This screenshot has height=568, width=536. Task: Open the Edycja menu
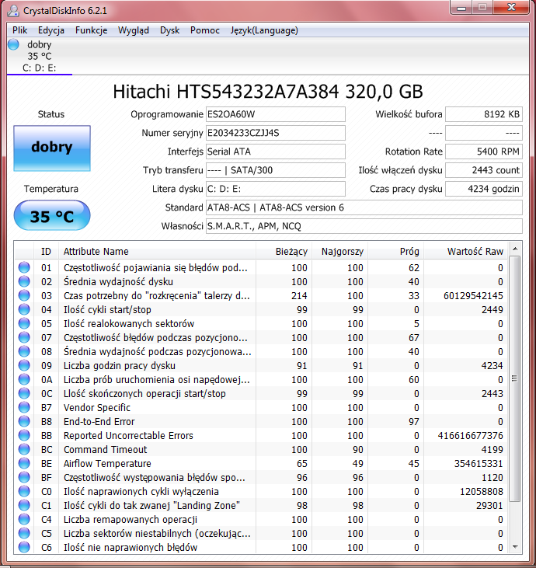point(51,30)
